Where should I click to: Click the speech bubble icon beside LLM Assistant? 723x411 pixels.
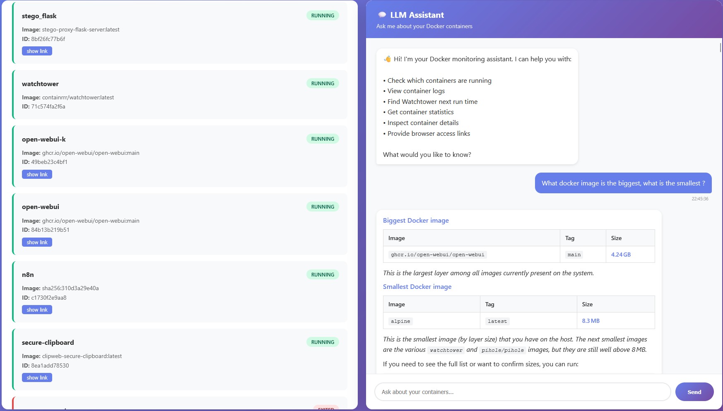click(x=382, y=15)
